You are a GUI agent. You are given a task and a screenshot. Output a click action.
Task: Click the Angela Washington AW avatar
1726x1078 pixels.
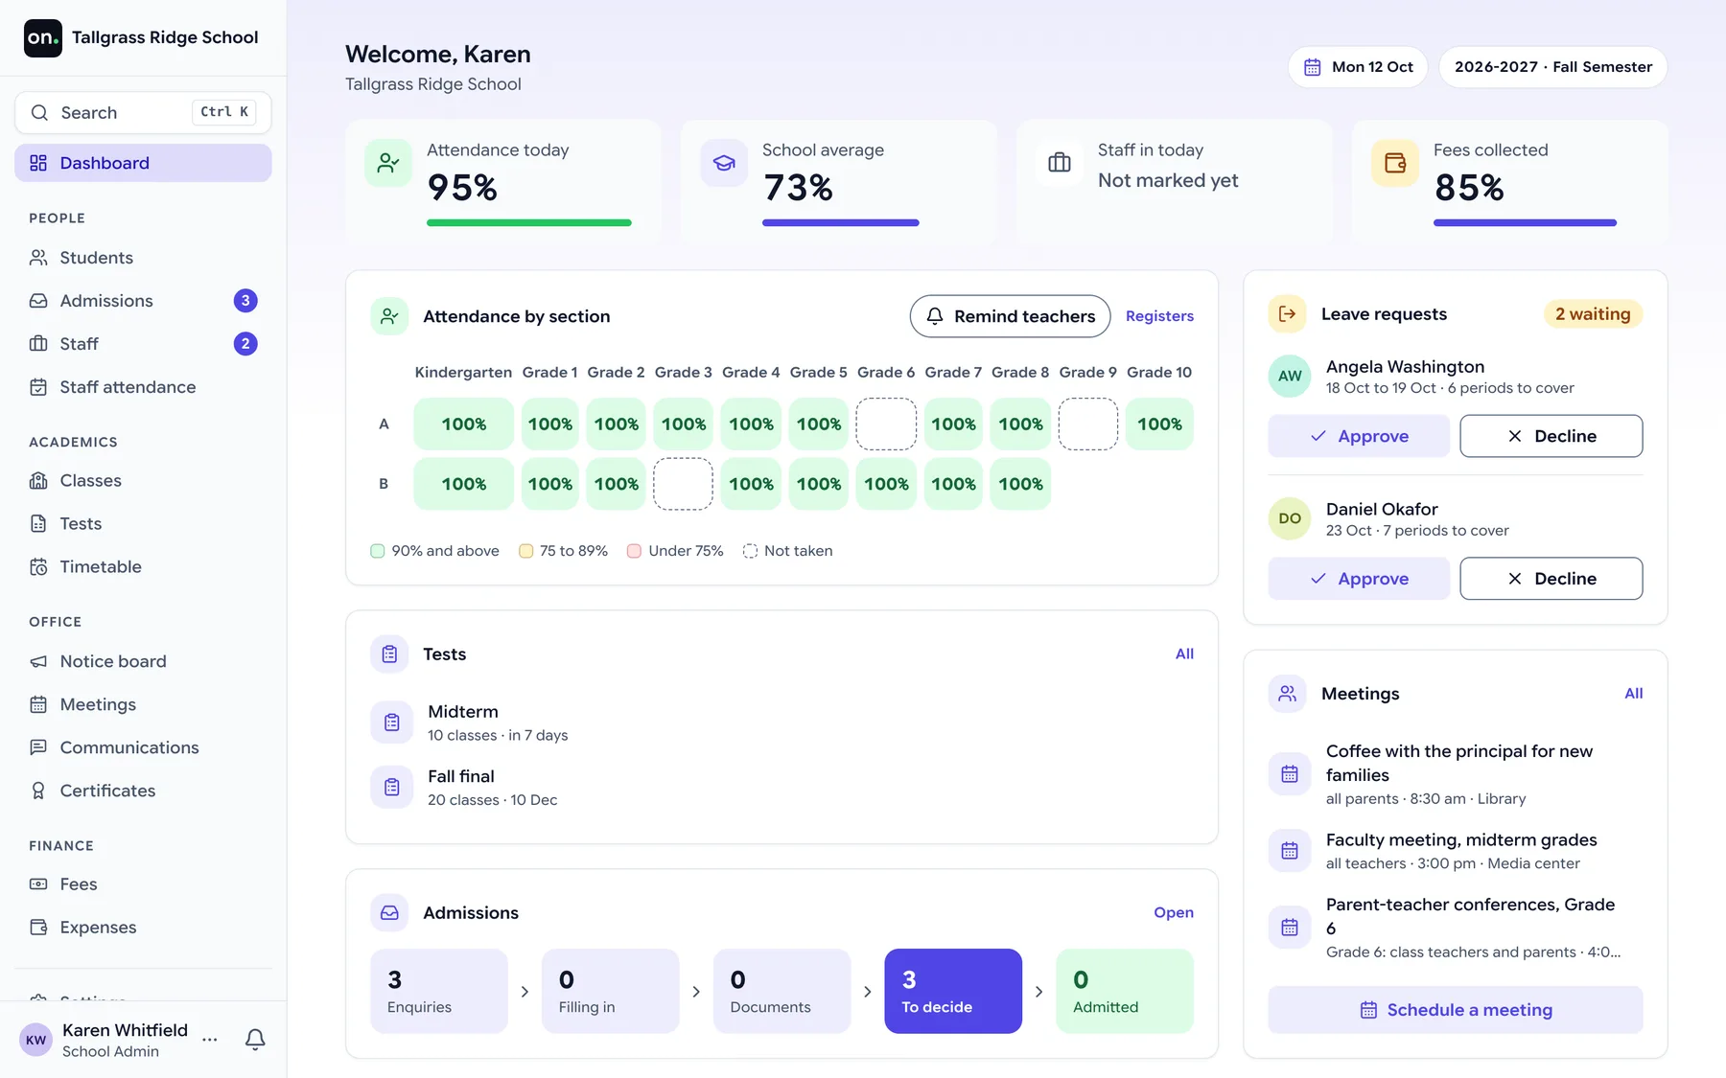[x=1290, y=377]
